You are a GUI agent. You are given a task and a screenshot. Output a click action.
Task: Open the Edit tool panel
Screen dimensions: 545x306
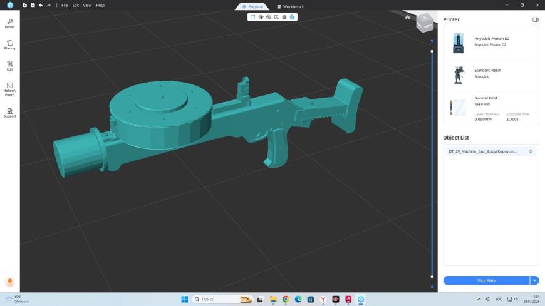tap(10, 66)
